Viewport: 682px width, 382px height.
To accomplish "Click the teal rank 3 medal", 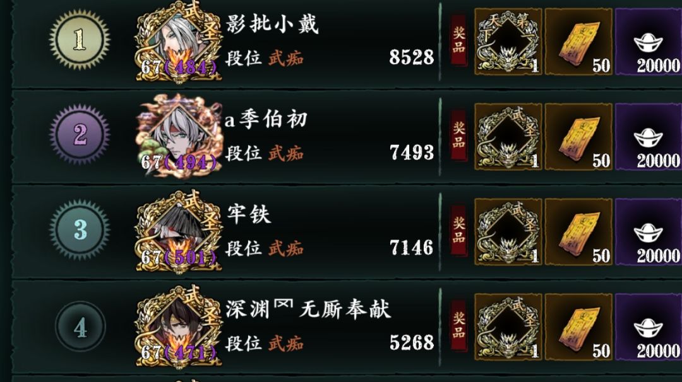I will tap(80, 229).
